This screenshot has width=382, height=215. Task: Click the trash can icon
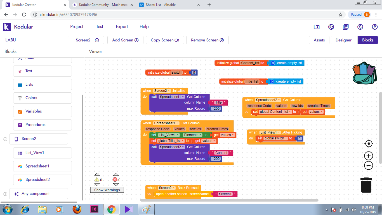(366, 185)
